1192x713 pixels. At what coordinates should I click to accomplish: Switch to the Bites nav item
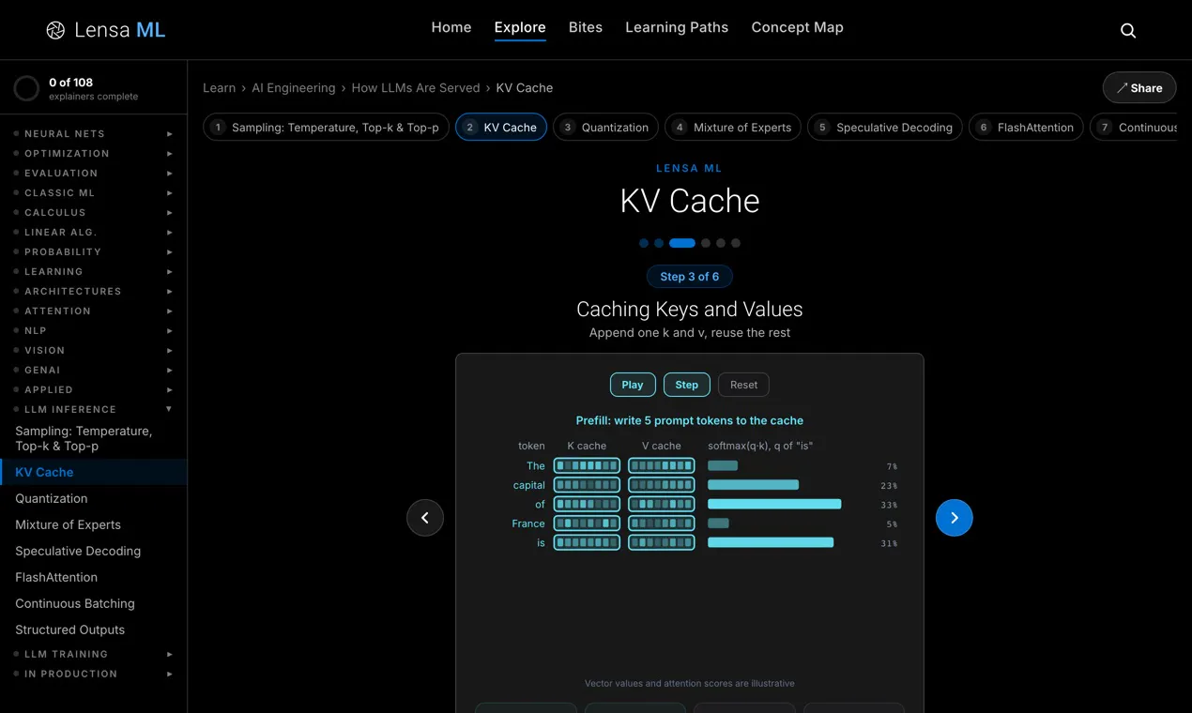pos(586,27)
